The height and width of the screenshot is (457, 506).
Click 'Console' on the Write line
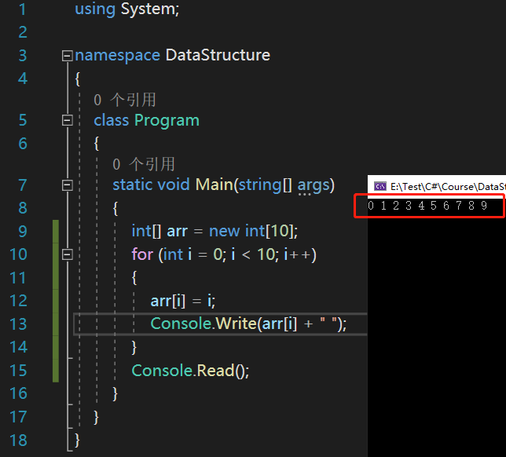pyautogui.click(x=181, y=324)
